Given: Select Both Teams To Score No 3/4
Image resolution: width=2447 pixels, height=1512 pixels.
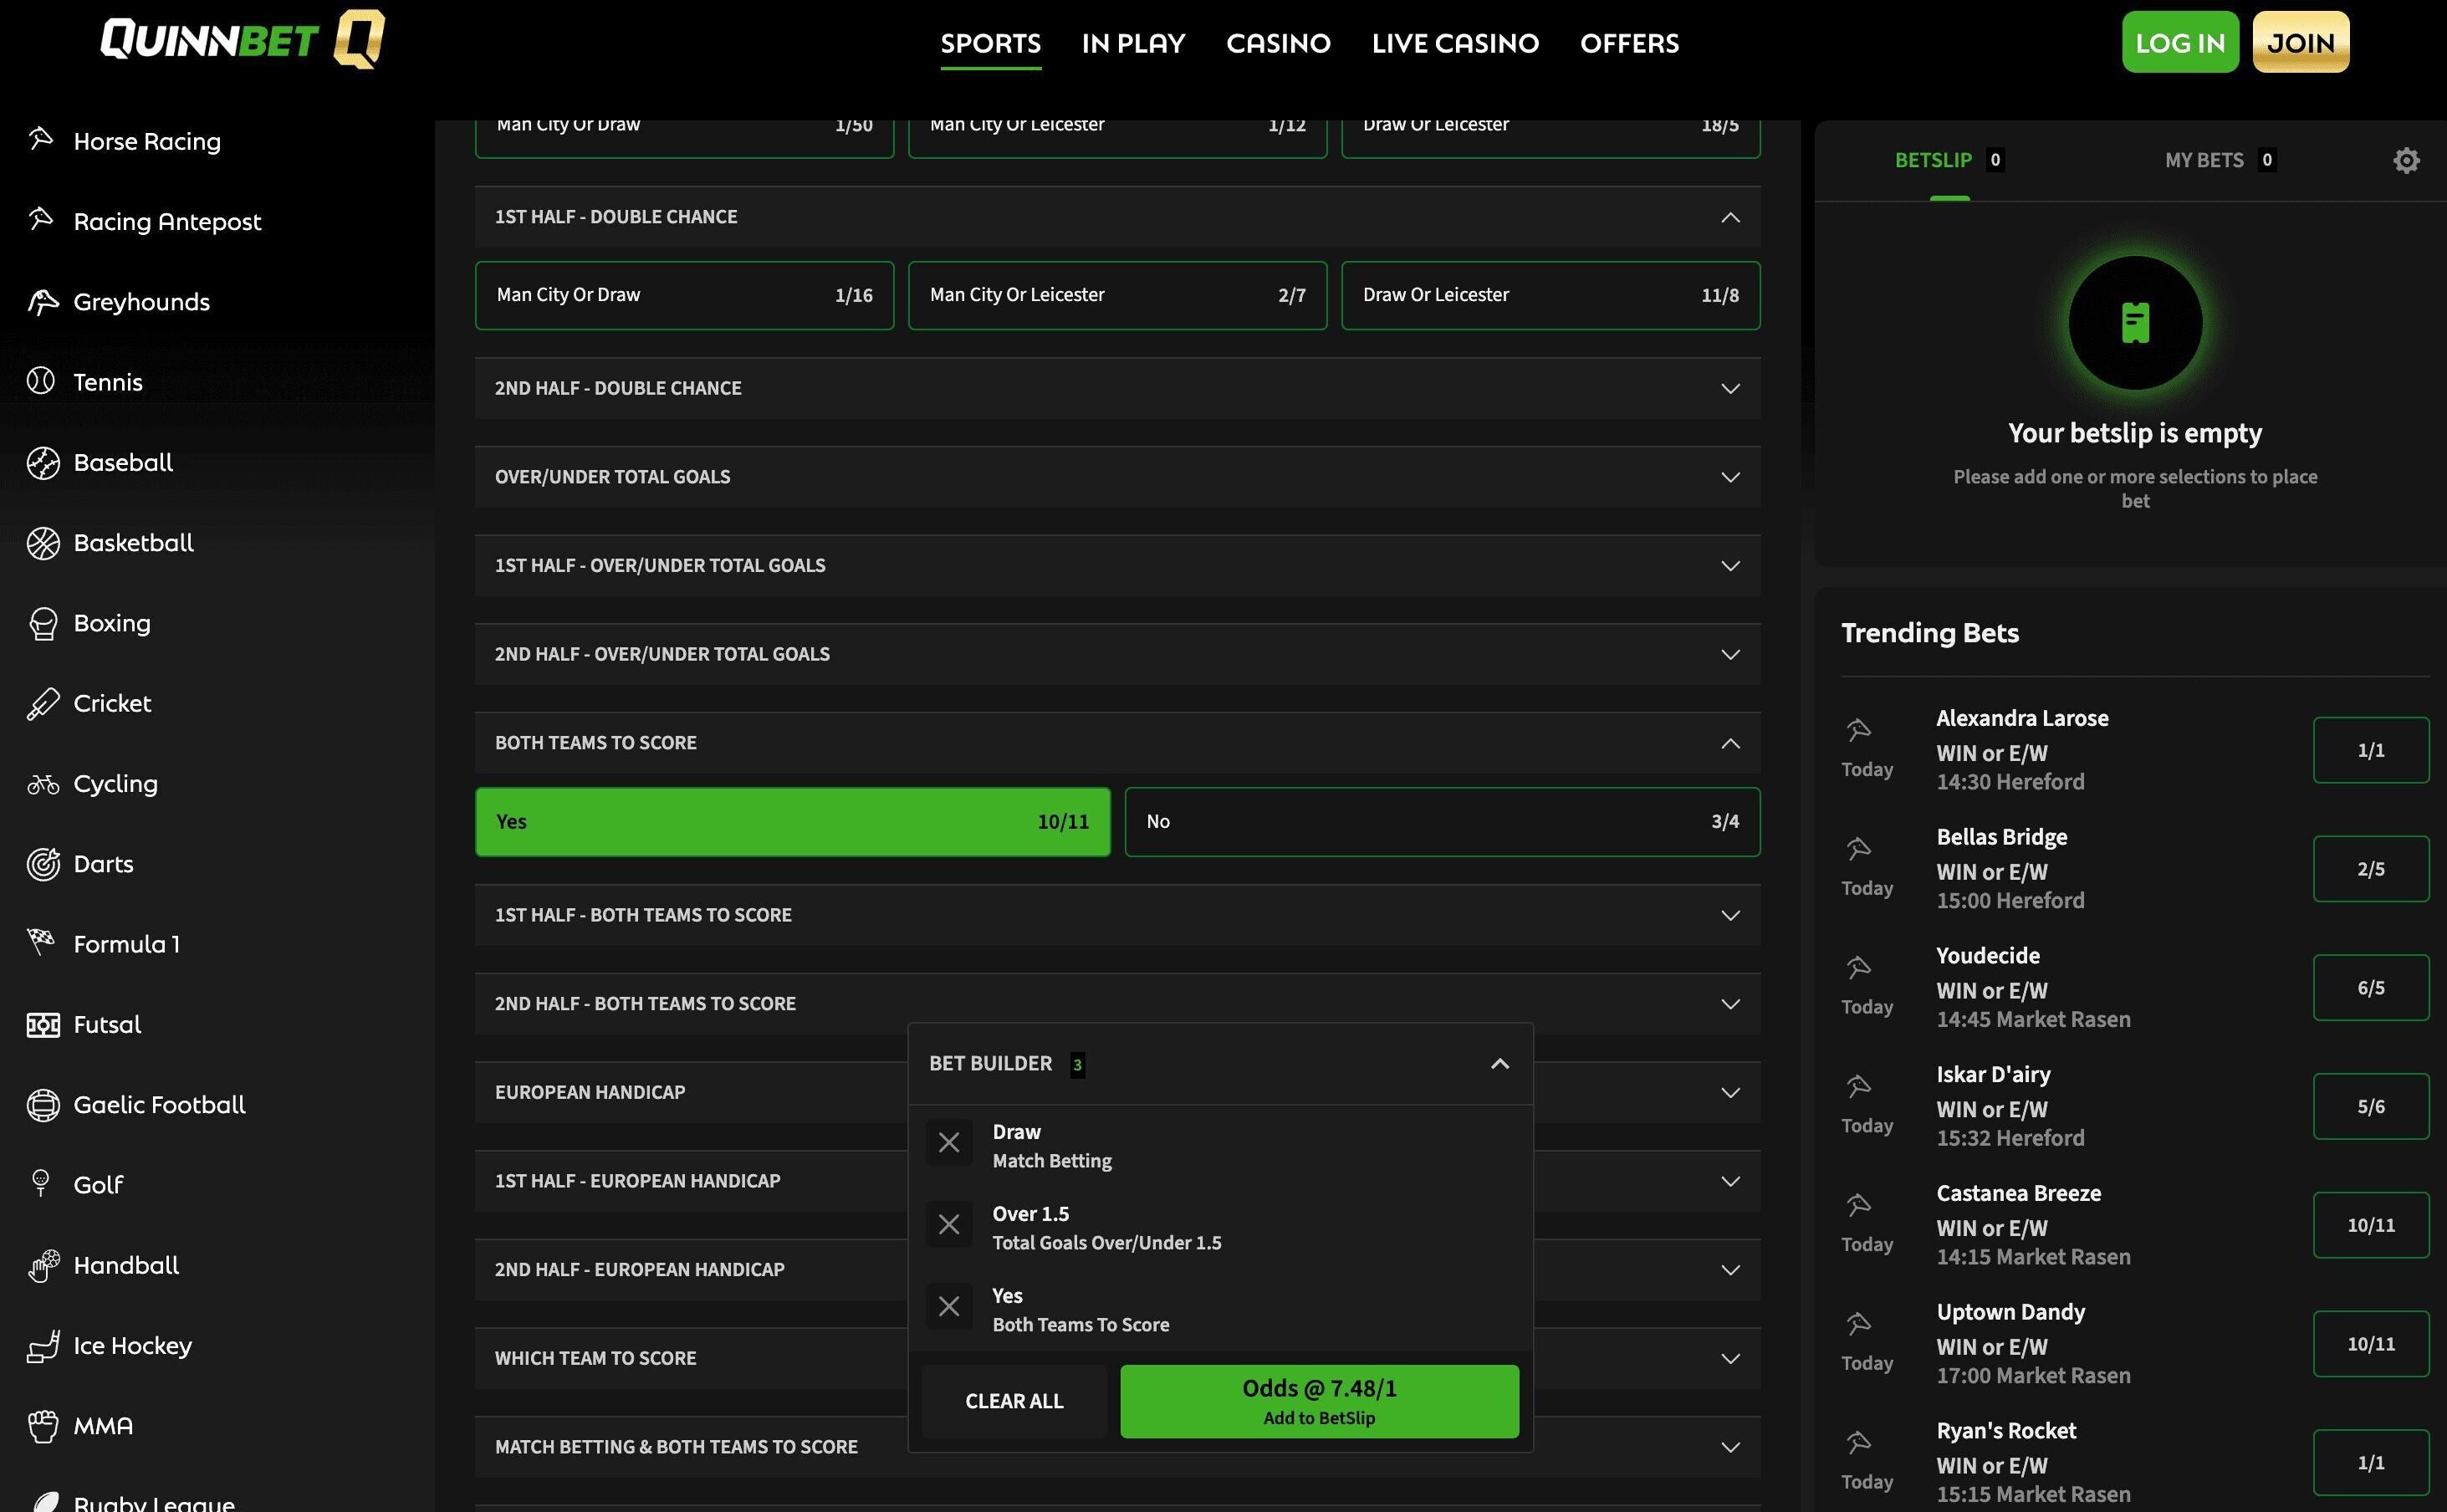Looking at the screenshot, I should pos(1442,822).
